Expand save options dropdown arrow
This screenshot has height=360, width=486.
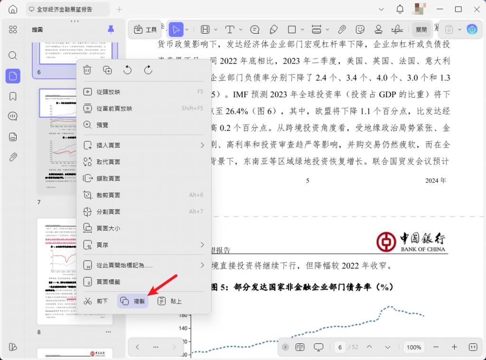[x=459, y=30]
